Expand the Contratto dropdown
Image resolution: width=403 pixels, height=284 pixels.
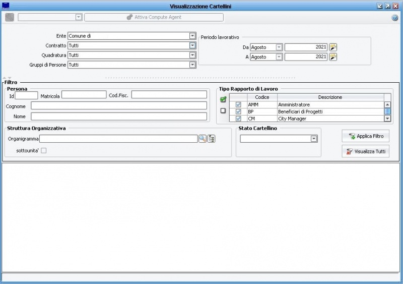pos(192,45)
